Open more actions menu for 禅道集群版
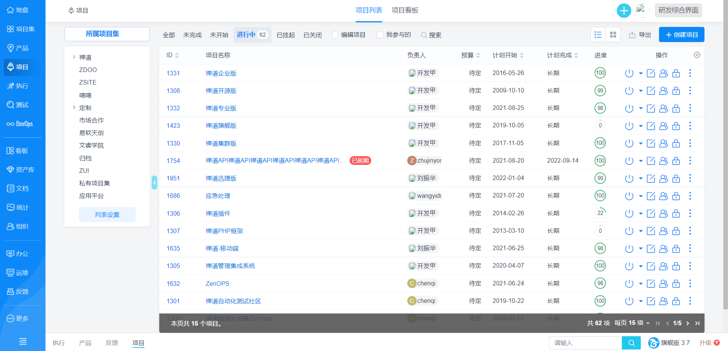Viewport: 728px width, 351px height. (690, 143)
